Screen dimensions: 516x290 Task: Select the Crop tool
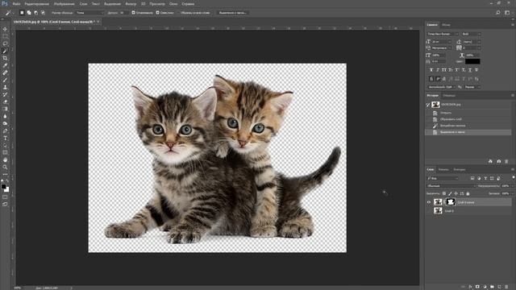coord(5,58)
